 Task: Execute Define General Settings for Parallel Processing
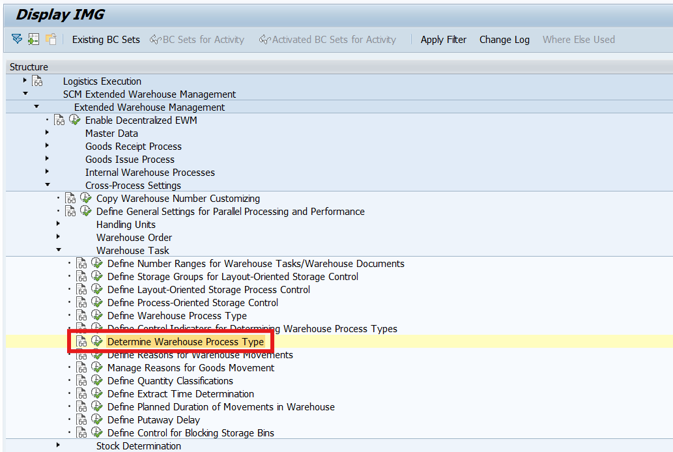[86, 211]
